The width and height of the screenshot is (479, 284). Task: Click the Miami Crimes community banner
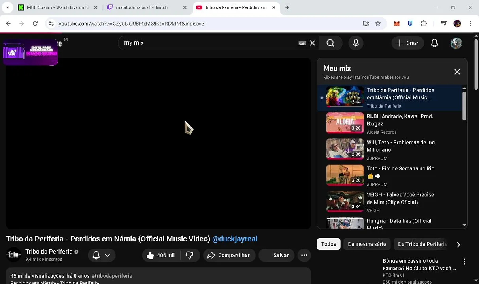30,52
